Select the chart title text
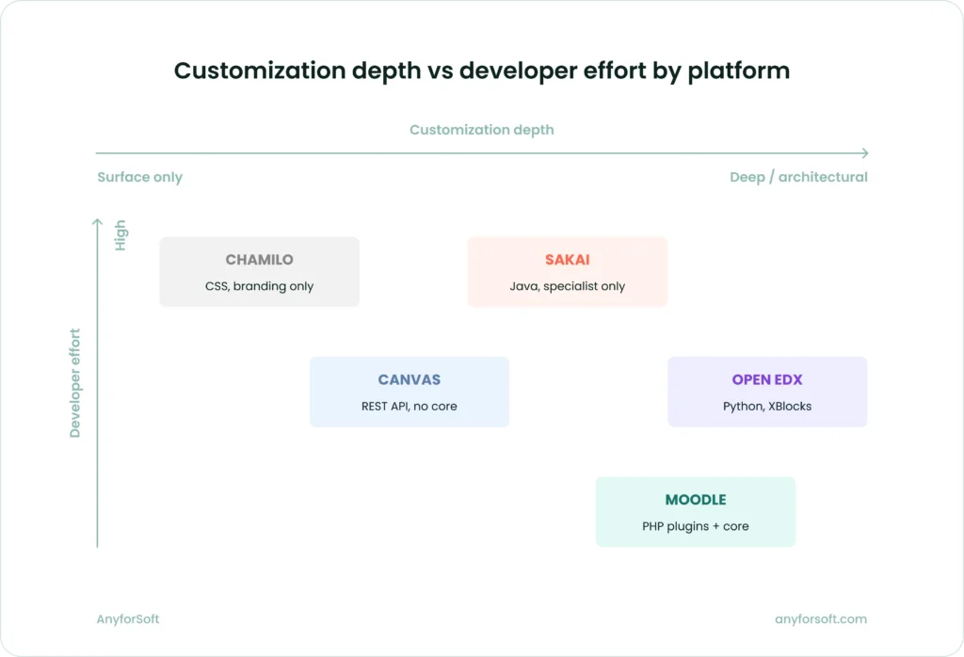The width and height of the screenshot is (964, 657). (481, 71)
